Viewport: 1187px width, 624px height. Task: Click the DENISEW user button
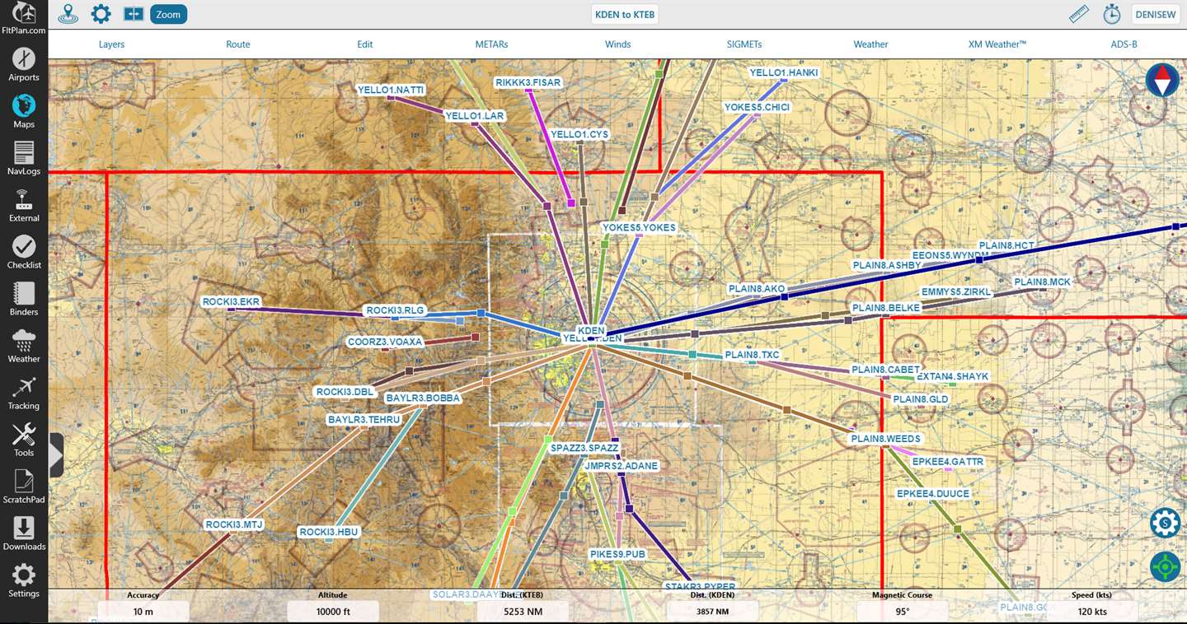(x=1155, y=14)
